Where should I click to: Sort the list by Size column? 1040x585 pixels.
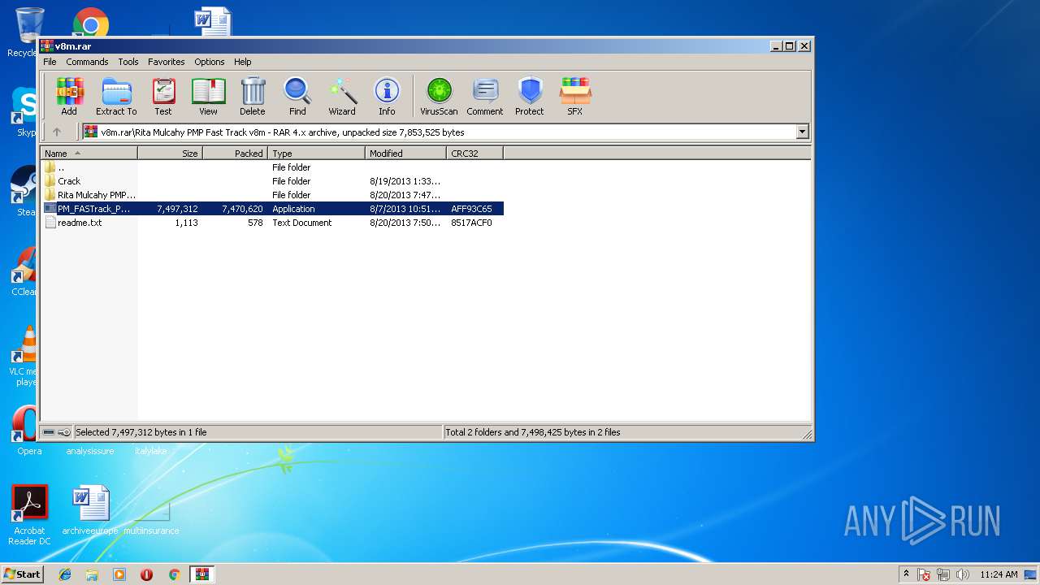coord(170,153)
